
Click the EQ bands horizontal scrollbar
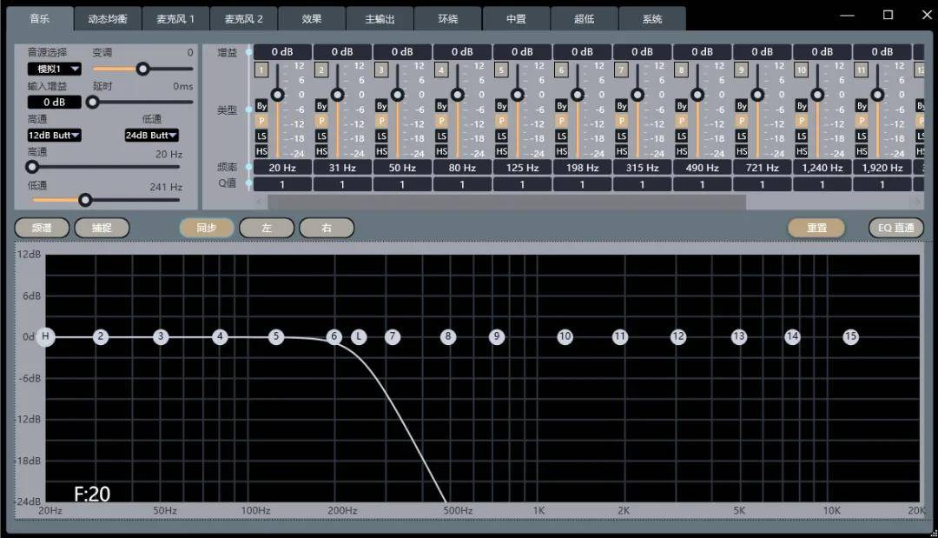[x=506, y=203]
